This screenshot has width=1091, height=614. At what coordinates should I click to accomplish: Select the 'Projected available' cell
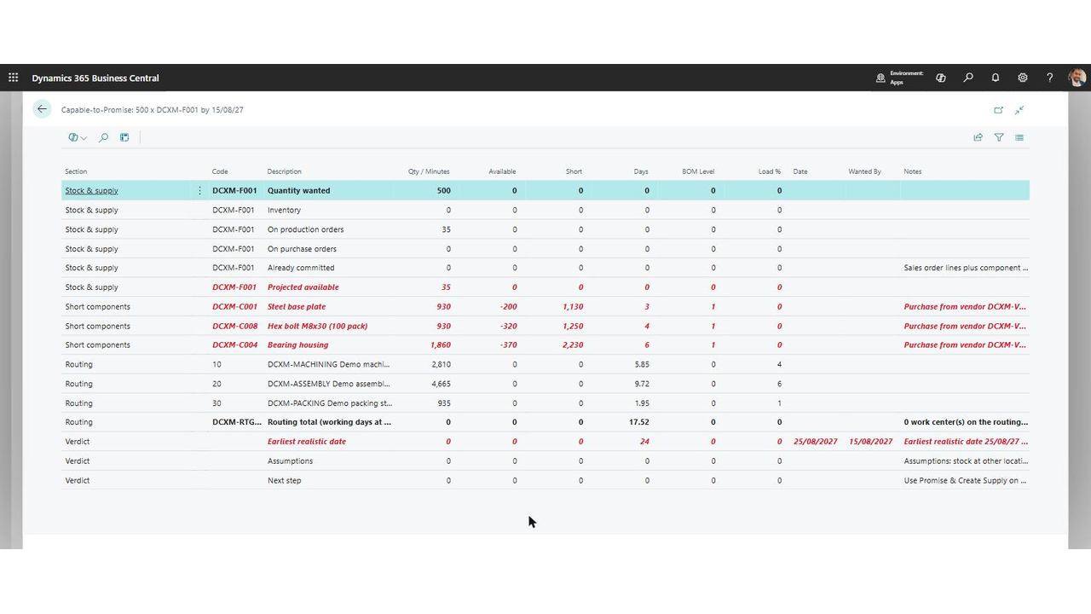[x=303, y=287]
